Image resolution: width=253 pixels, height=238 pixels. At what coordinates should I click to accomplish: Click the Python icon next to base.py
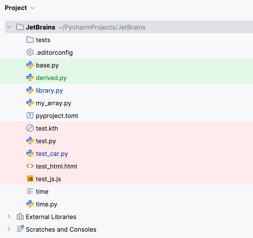30,65
